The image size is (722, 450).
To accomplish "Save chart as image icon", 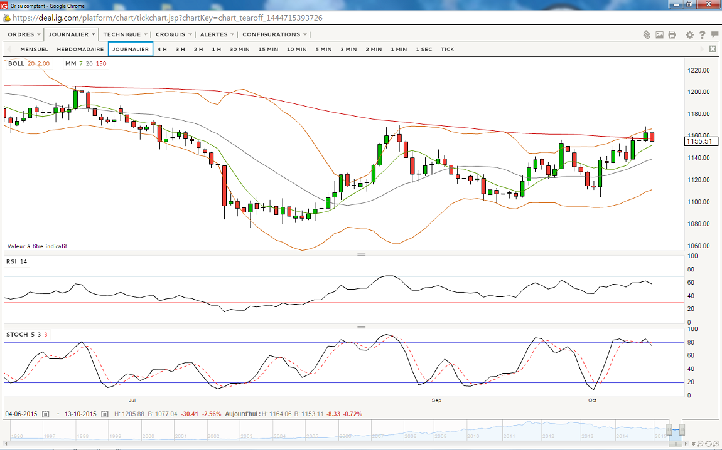I will click(x=659, y=35).
